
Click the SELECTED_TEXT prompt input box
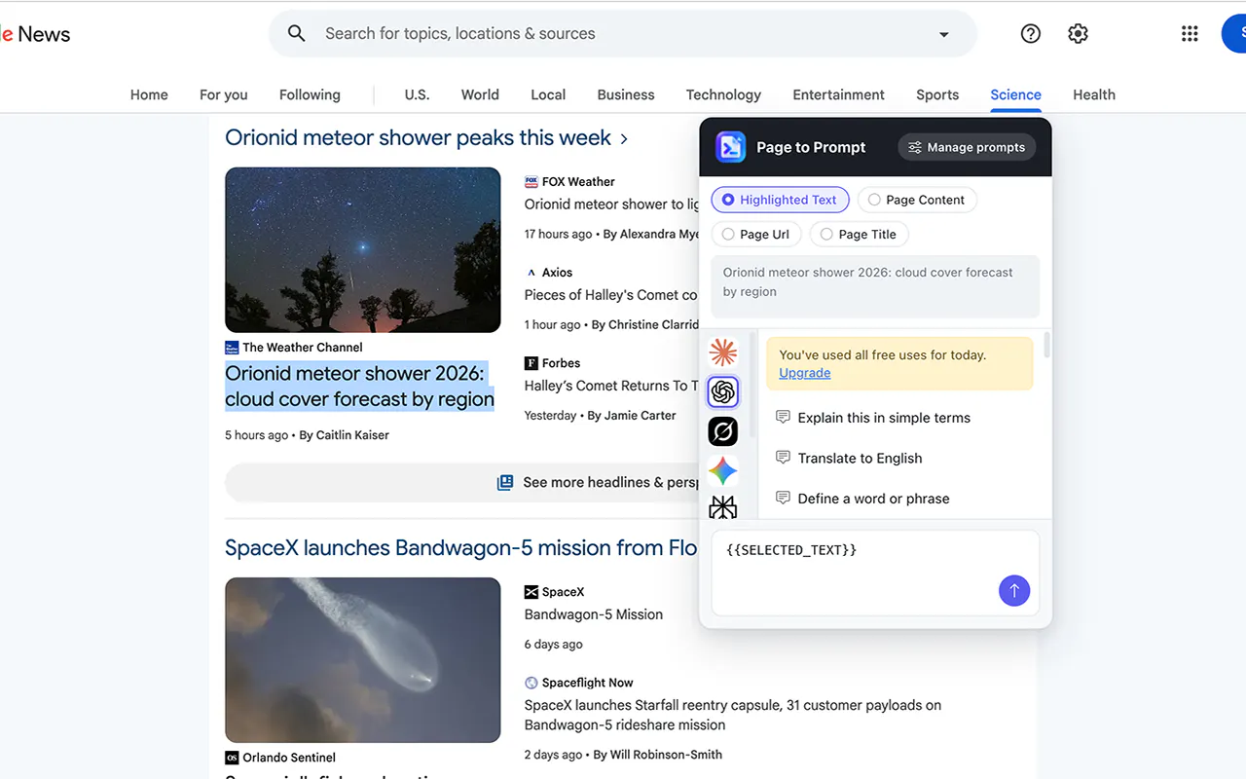tap(875, 573)
